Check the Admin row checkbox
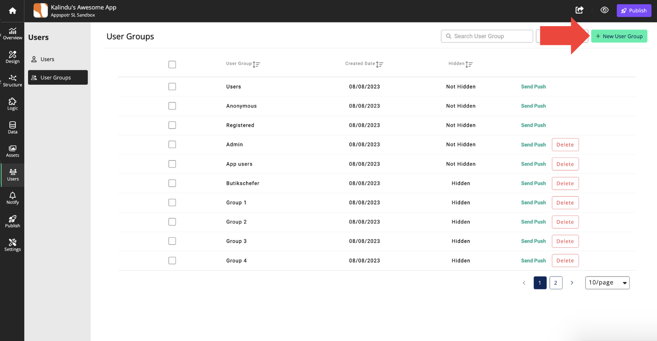 (172, 144)
